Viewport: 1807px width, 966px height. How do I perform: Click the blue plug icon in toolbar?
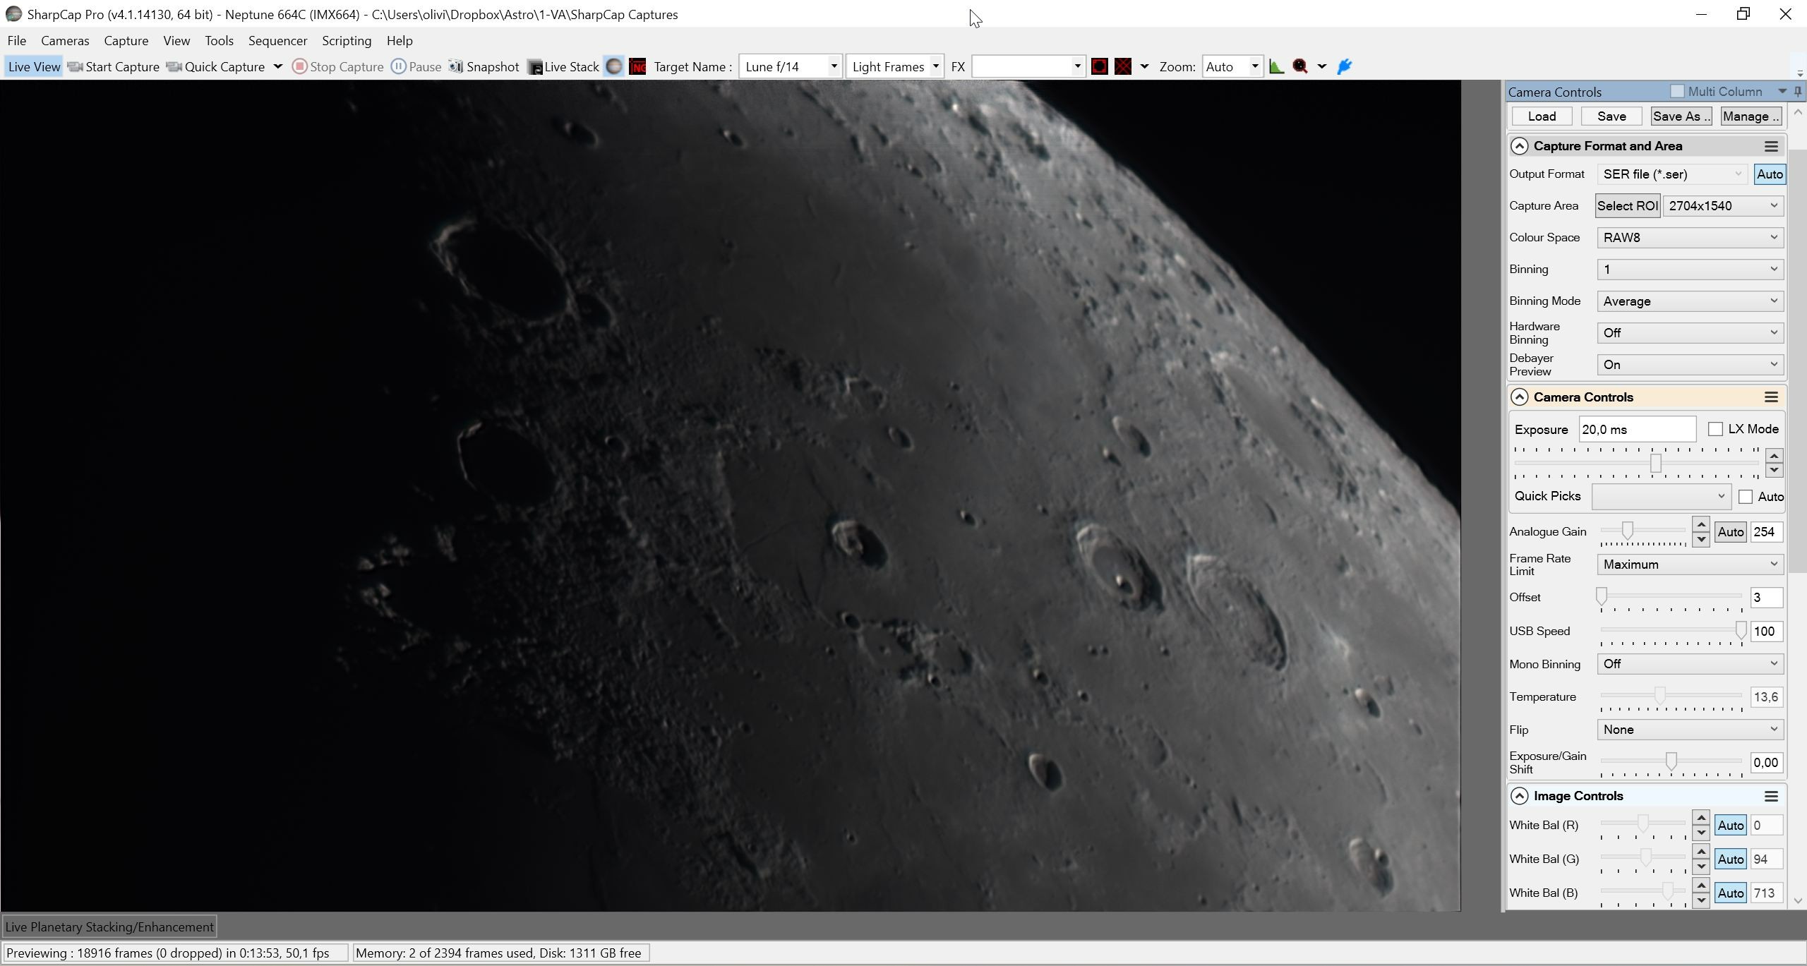pos(1345,66)
